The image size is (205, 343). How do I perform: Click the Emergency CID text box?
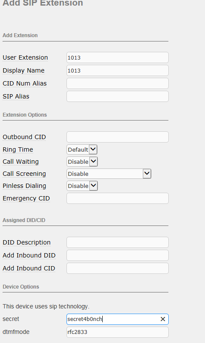point(117,198)
